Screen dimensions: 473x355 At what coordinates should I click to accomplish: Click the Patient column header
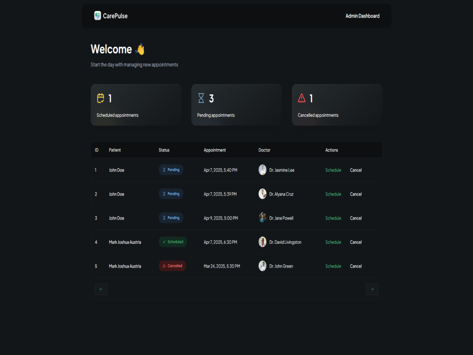click(x=114, y=150)
